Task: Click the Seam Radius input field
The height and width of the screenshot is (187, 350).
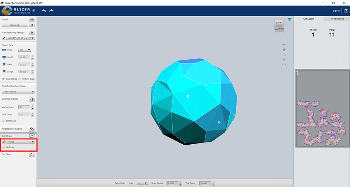Action: 173,183
